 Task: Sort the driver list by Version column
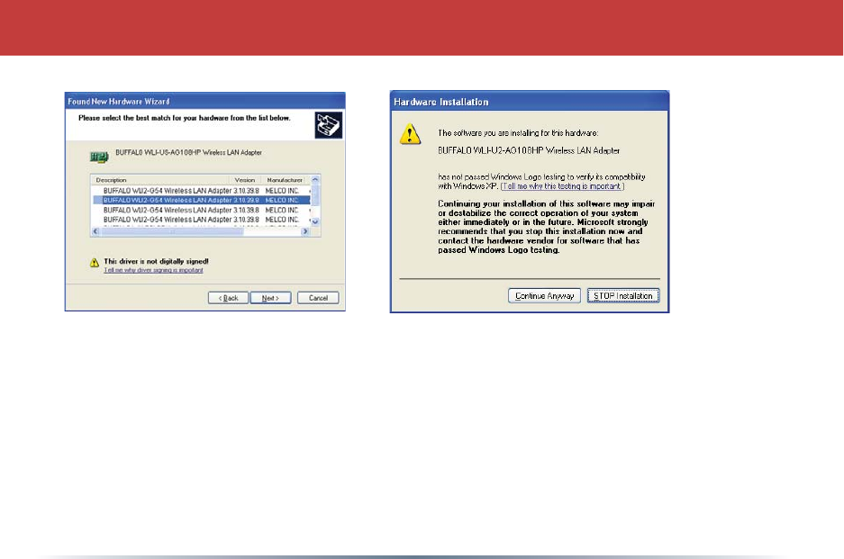coord(245,180)
